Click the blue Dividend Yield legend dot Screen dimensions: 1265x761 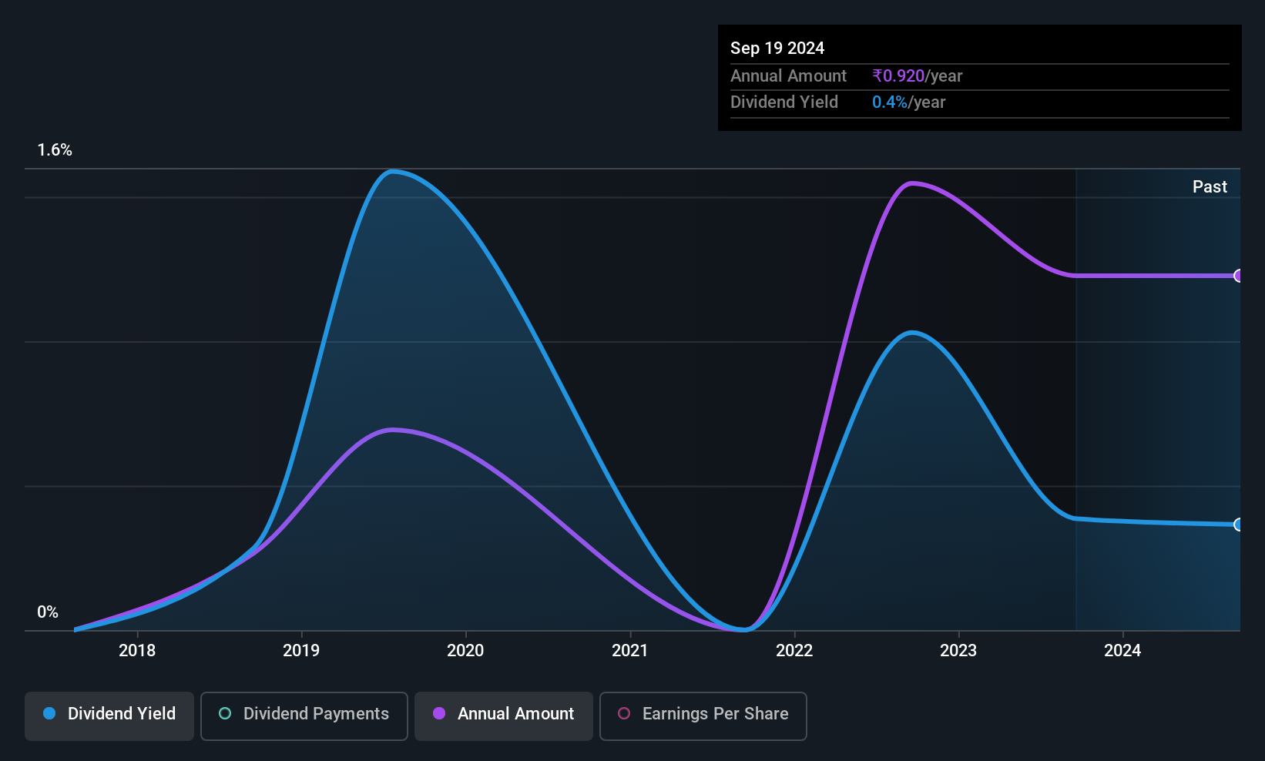49,714
